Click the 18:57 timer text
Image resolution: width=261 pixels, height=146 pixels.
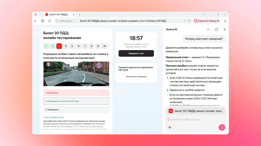(136, 38)
